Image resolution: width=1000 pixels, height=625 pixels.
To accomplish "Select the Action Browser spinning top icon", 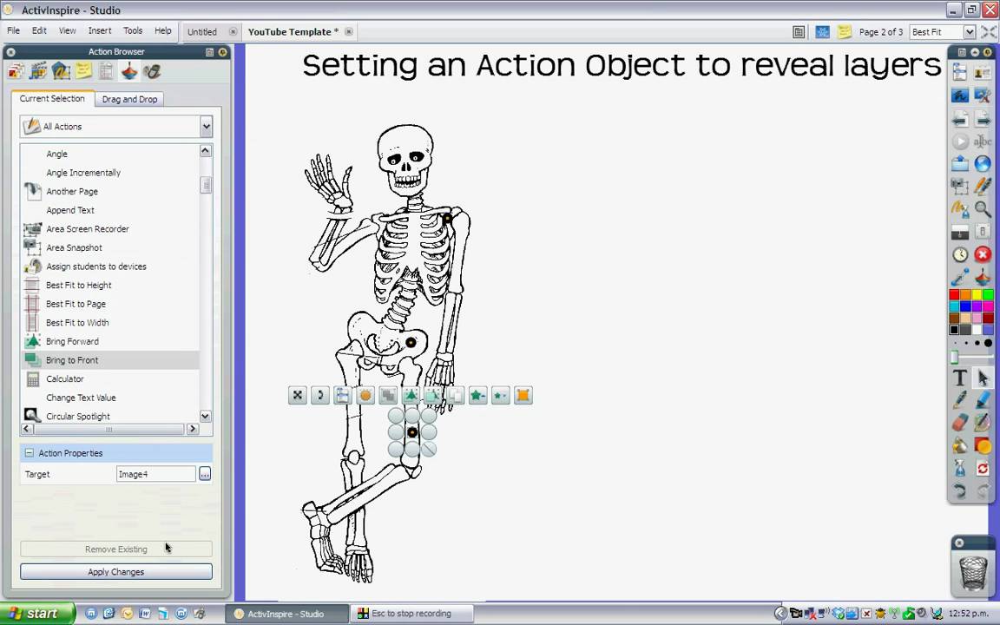I will [x=128, y=71].
